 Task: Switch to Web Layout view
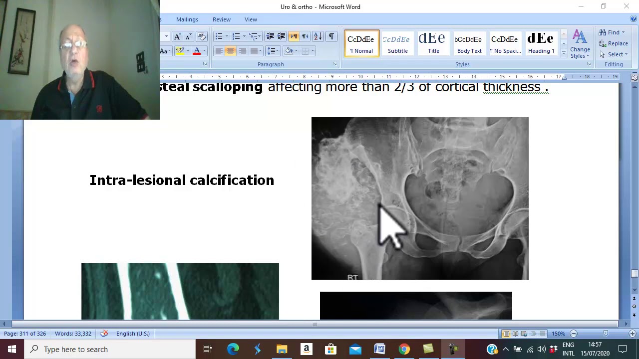point(524,334)
